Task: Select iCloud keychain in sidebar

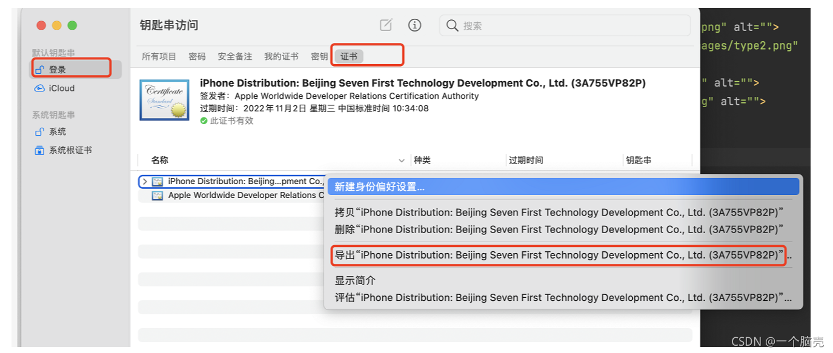Action: pyautogui.click(x=76, y=88)
